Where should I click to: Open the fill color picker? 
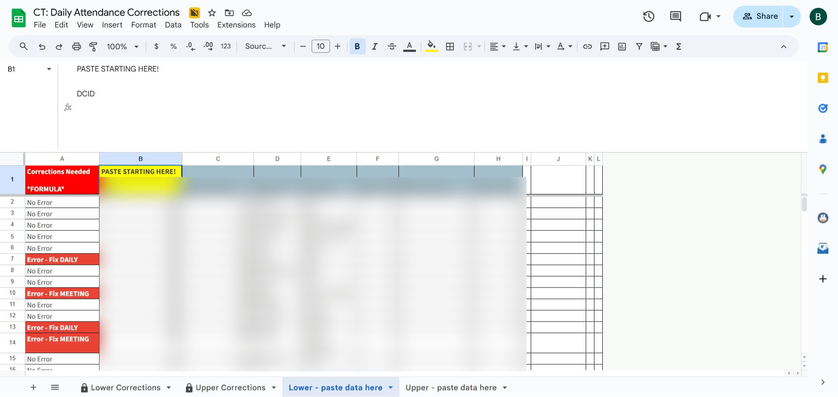coord(432,47)
